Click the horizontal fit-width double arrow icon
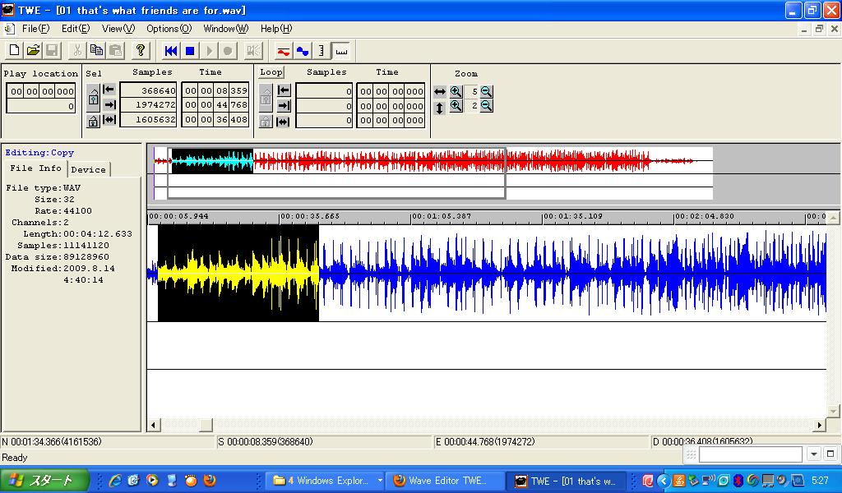This screenshot has width=842, height=493. [440, 91]
